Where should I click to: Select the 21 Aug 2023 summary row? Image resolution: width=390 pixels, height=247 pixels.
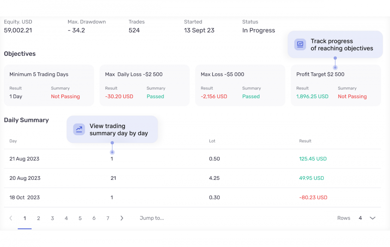(x=102, y=159)
